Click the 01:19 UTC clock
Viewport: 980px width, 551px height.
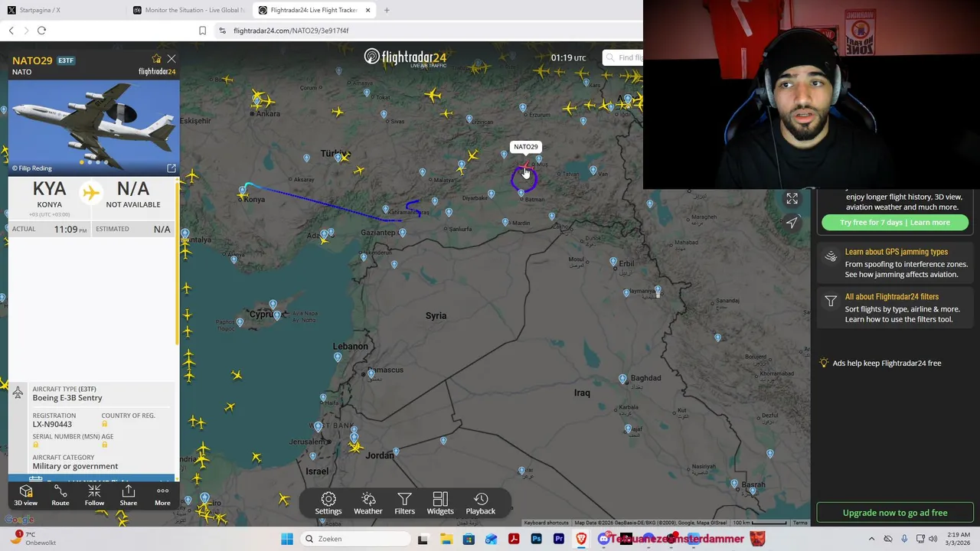coord(568,57)
